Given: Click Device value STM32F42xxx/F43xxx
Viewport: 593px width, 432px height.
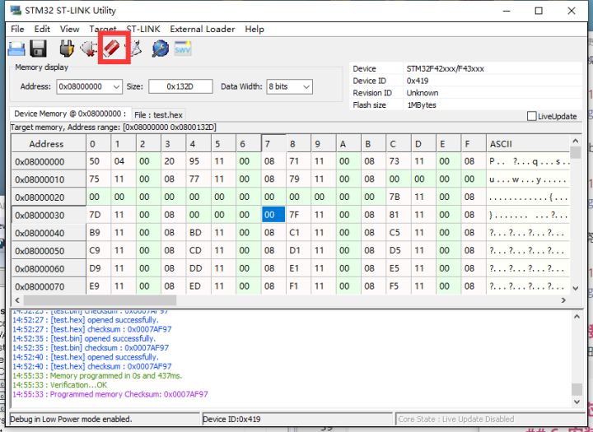Looking at the screenshot, I should [x=445, y=69].
